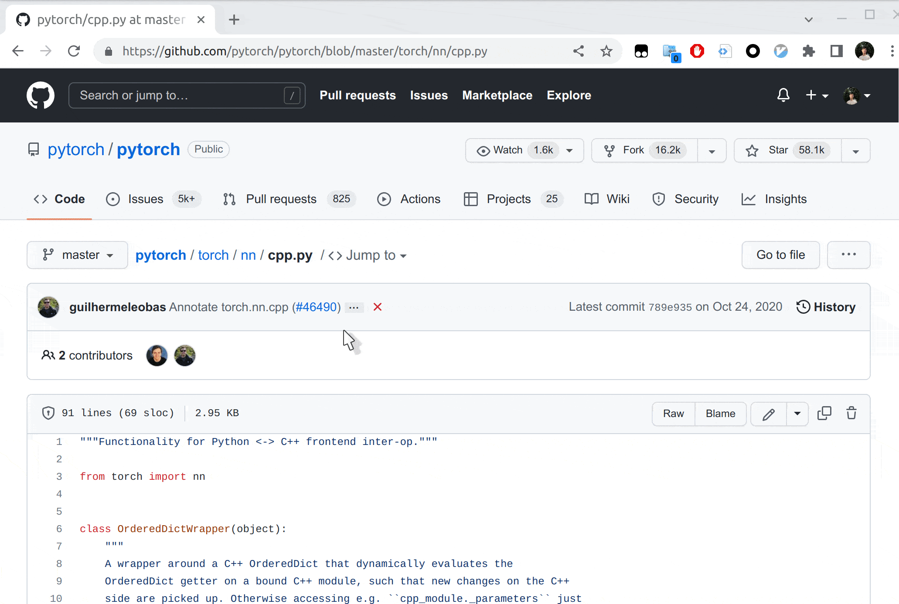The height and width of the screenshot is (604, 899).
Task: Reload the page
Action: click(x=74, y=51)
